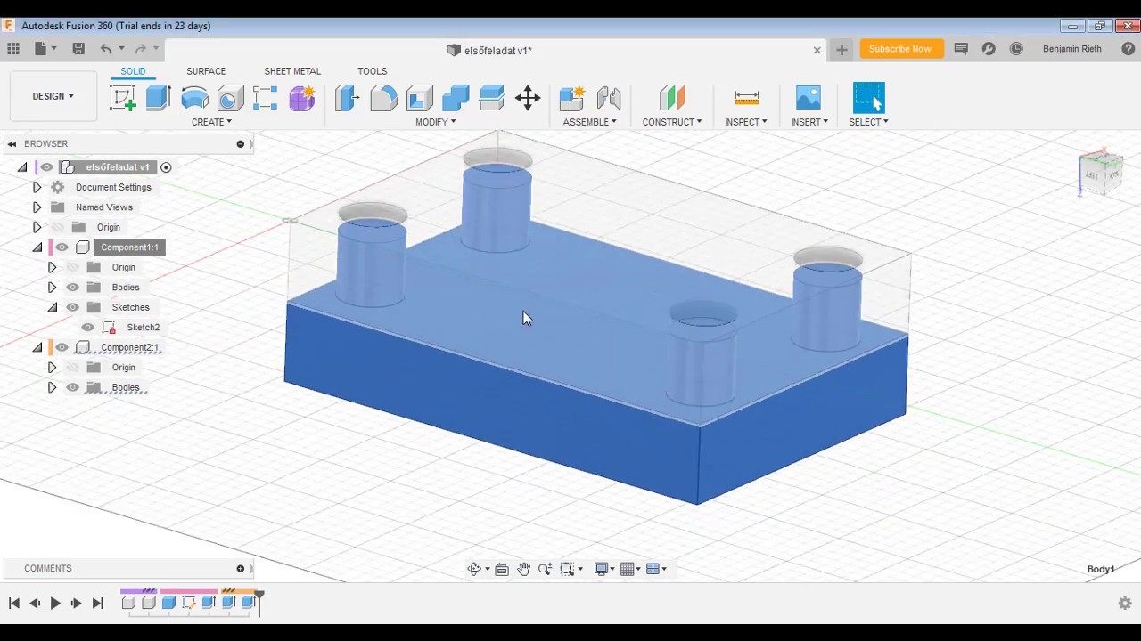Show the Origin under Component1:1
Viewport: 1141px width, 641px height.
coord(73,267)
